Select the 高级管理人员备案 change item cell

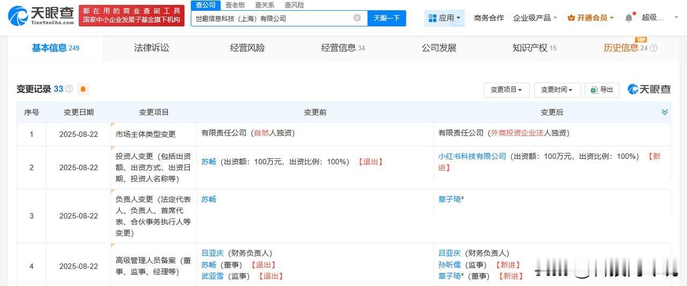154,266
